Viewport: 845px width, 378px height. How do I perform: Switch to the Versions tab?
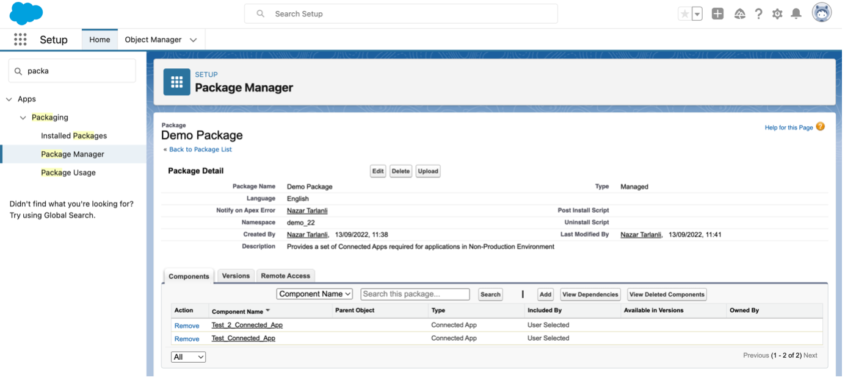(236, 276)
